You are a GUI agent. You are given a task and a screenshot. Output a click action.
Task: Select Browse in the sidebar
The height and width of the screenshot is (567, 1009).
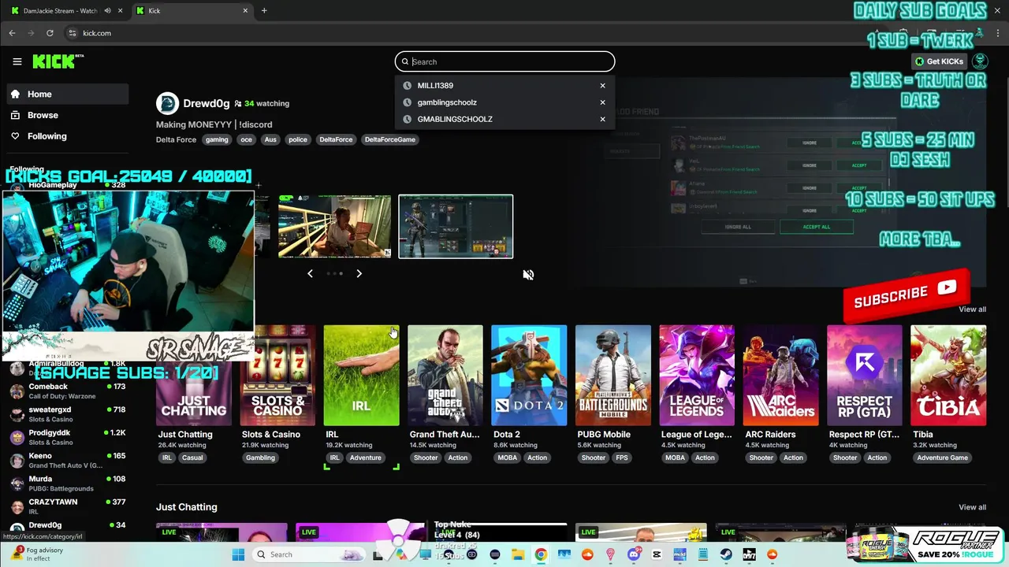tap(68, 115)
